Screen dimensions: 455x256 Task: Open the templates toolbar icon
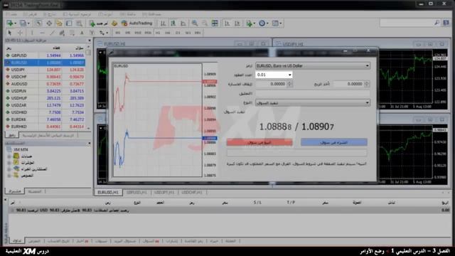[x=276, y=23]
